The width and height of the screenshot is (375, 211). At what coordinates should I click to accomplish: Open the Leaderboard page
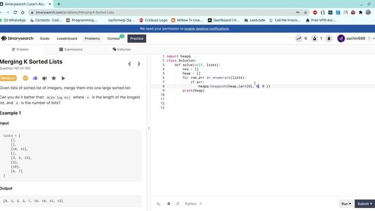coord(67,39)
